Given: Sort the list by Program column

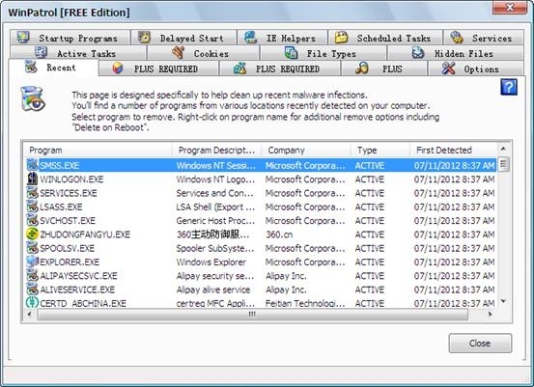Looking at the screenshot, I should [x=98, y=151].
